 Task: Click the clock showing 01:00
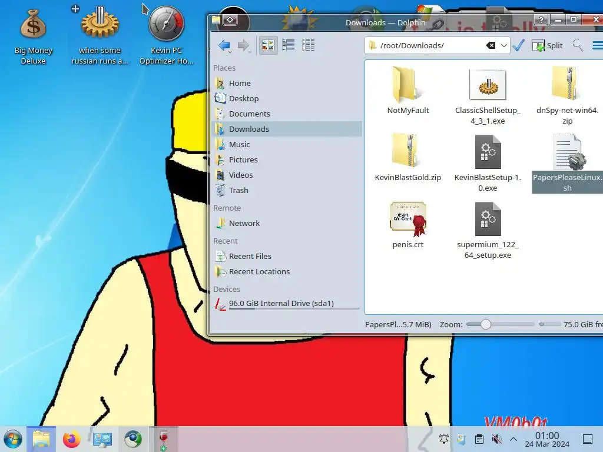point(547,440)
